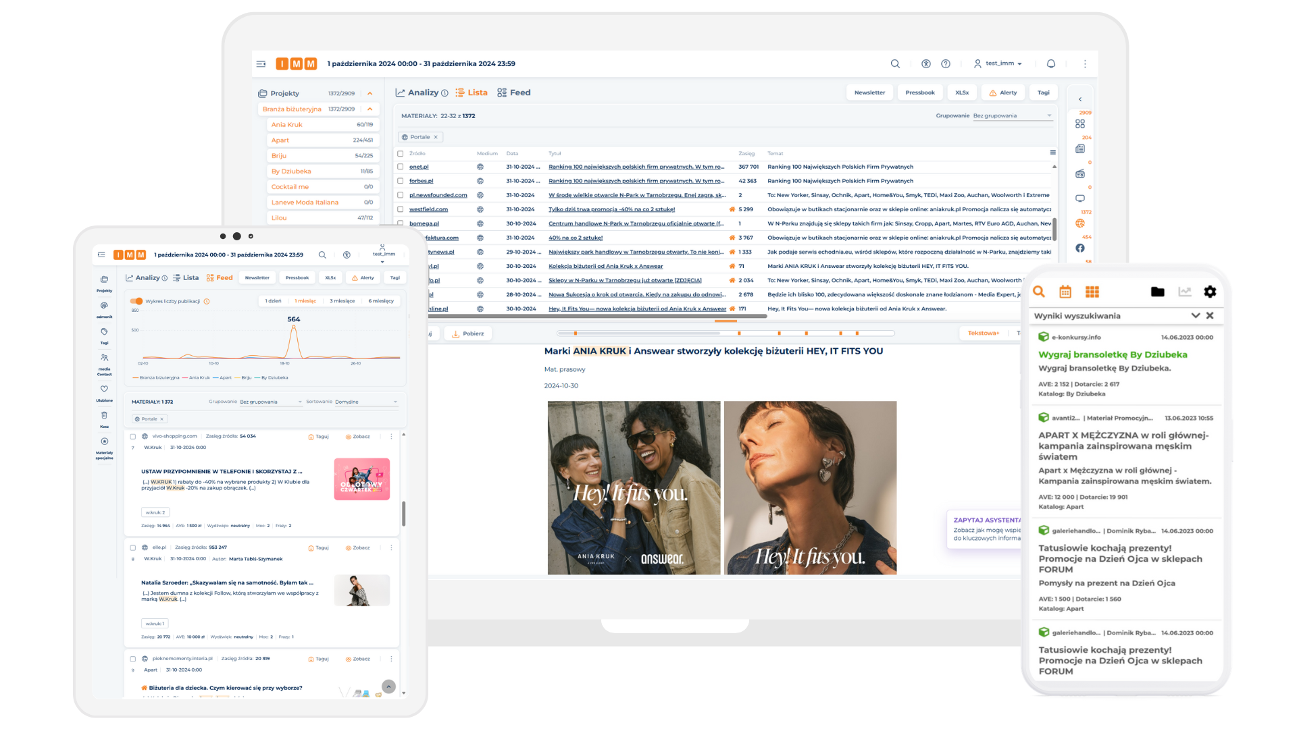Image resolution: width=1297 pixels, height=729 pixels.
Task: Collapse the Projekty panel chevron on desktop
Action: point(370,93)
